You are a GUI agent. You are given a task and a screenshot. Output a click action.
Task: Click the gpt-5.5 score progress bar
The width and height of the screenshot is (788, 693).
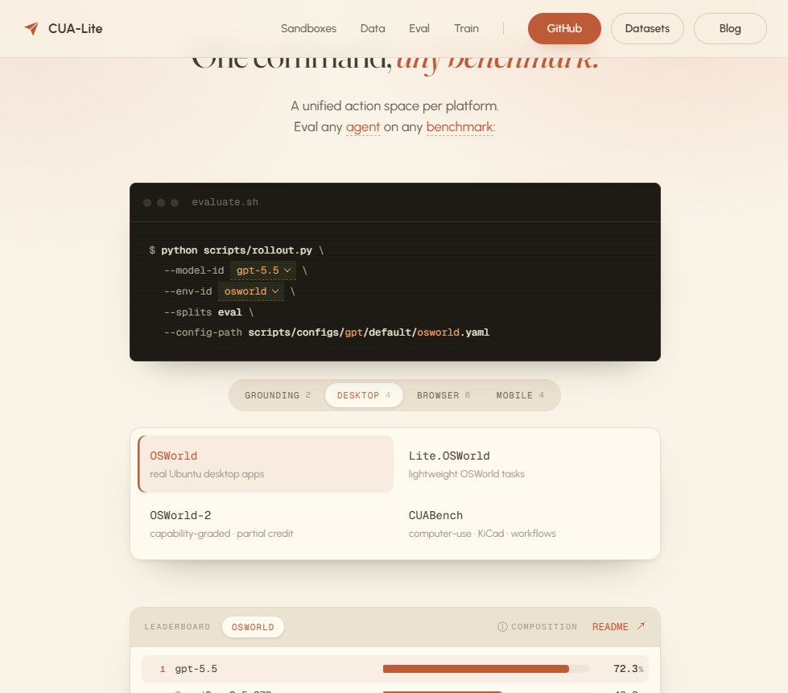click(485, 669)
